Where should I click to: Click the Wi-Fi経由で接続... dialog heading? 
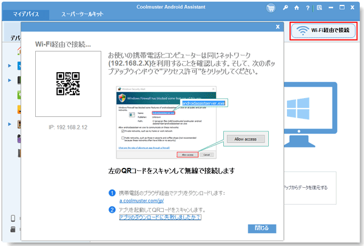(63, 44)
